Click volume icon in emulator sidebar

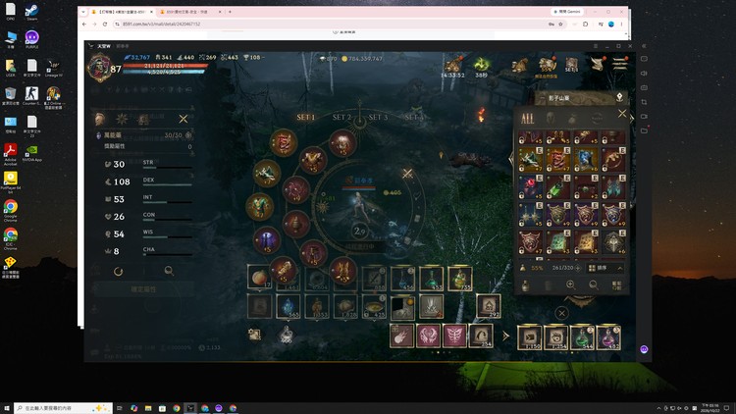coord(644,74)
